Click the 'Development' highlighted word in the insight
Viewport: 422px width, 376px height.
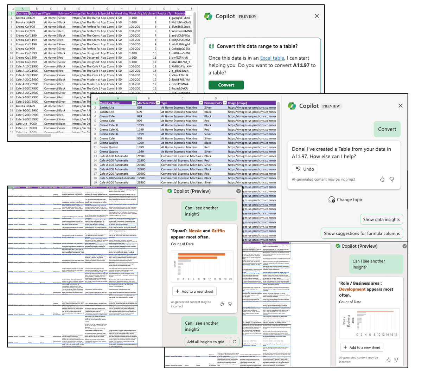click(352, 289)
